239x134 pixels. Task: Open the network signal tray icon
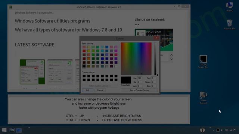[231, 130]
